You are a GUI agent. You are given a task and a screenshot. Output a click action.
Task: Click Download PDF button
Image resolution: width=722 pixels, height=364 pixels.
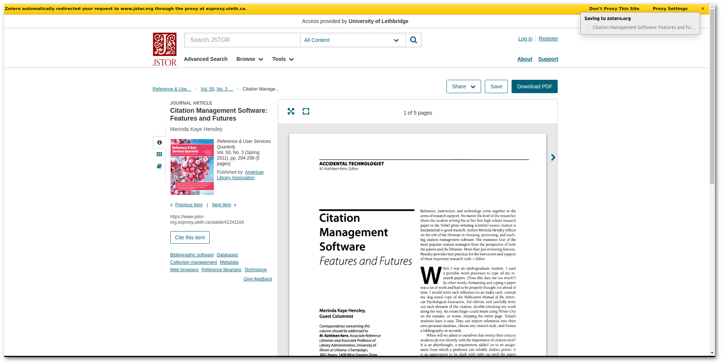(x=534, y=86)
